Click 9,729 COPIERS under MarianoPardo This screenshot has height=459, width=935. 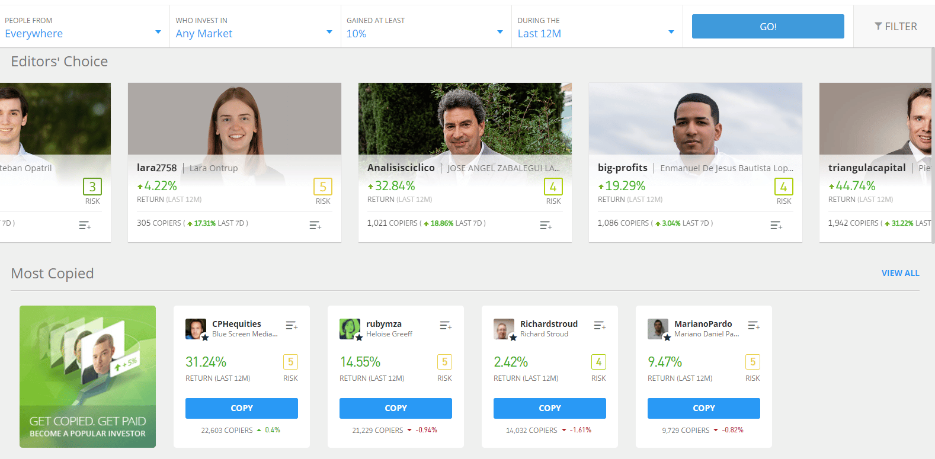click(x=686, y=431)
